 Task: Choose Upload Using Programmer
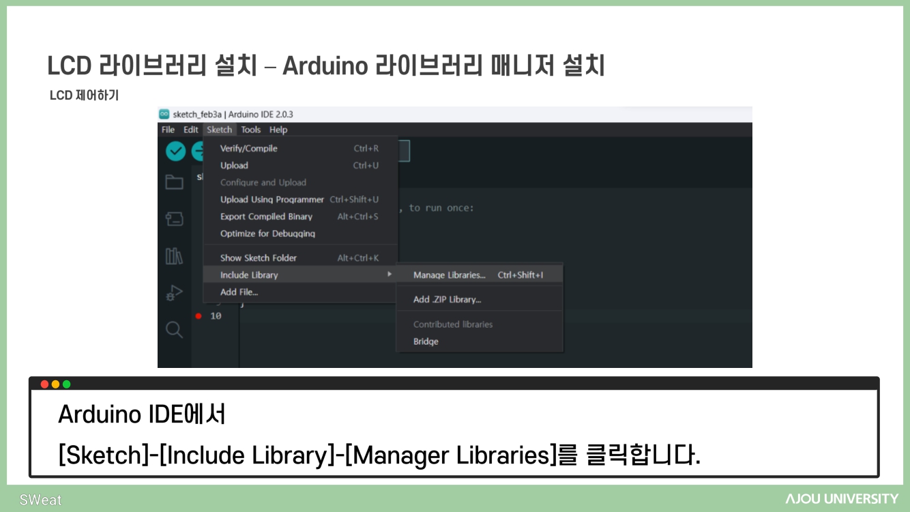pyautogui.click(x=300, y=199)
